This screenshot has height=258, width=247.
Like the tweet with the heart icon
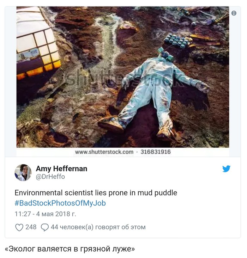click(x=19, y=227)
